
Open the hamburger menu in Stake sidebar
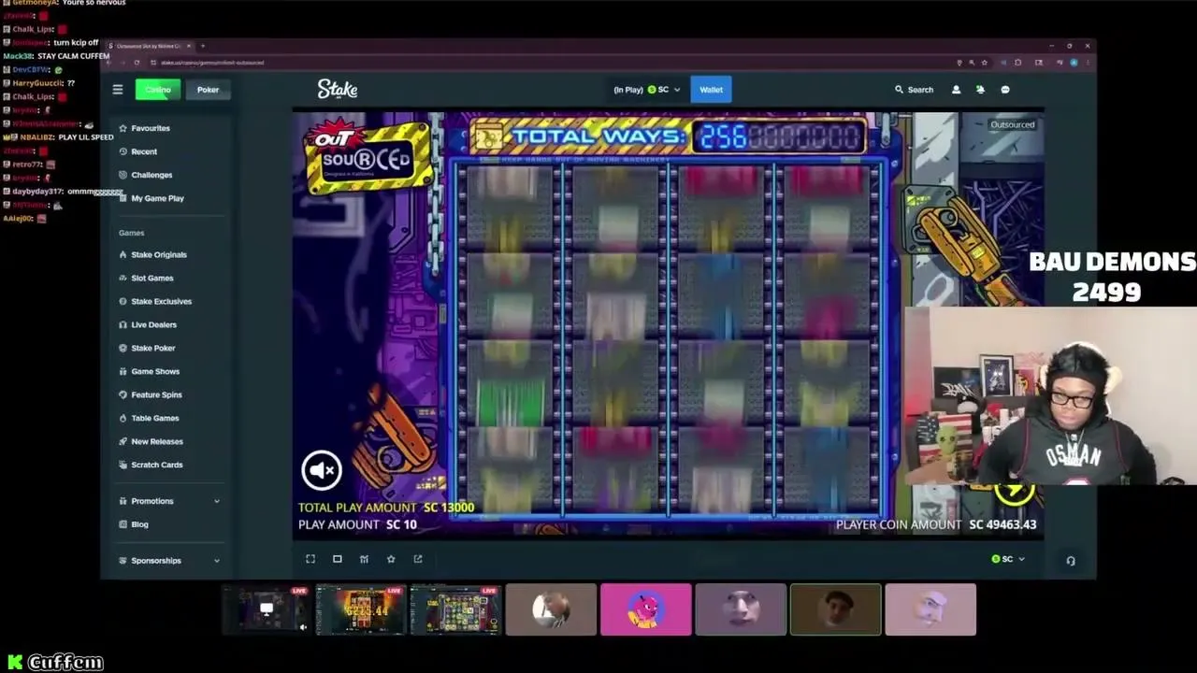coord(118,90)
